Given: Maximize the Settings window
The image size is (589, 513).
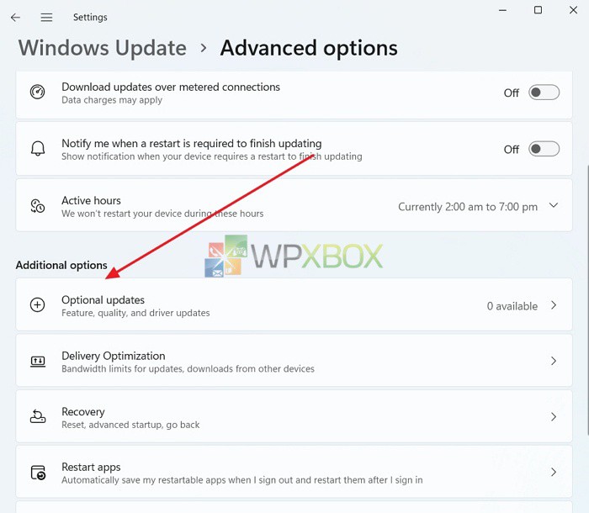Looking at the screenshot, I should (538, 10).
